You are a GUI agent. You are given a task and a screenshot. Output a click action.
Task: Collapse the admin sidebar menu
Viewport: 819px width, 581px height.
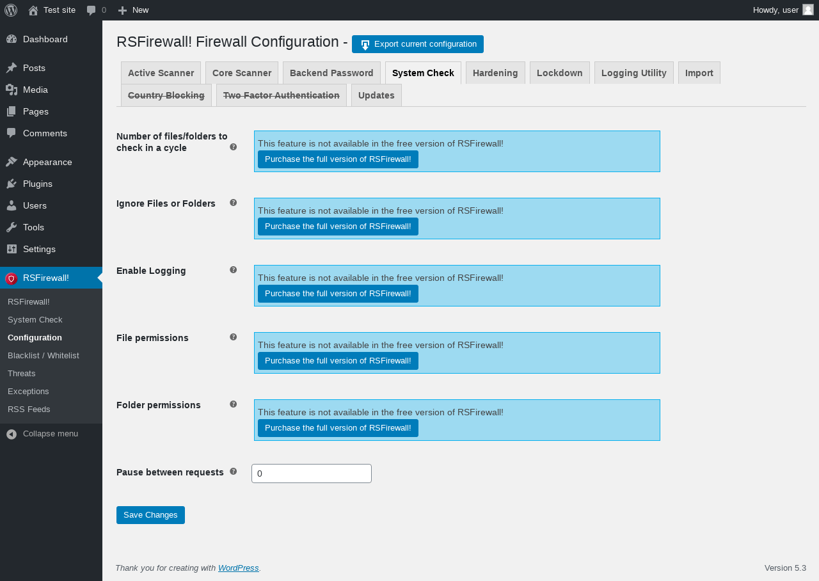pos(51,434)
